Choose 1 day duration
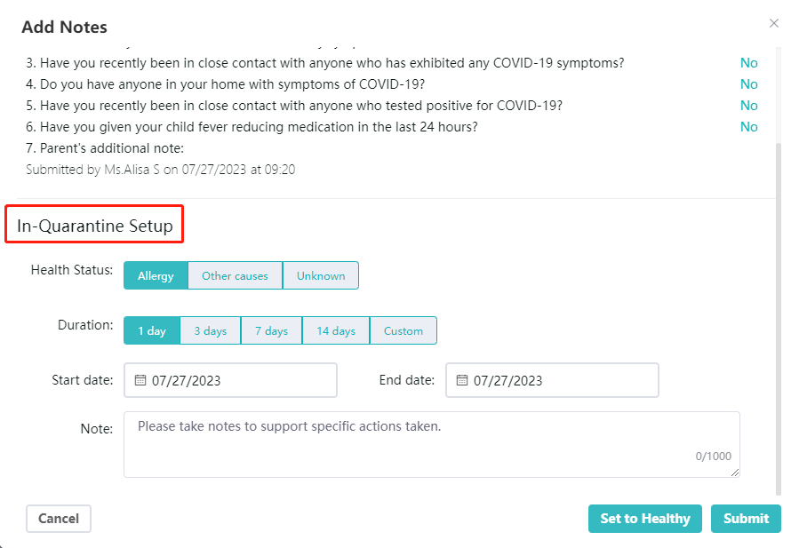The image size is (791, 548). (152, 330)
